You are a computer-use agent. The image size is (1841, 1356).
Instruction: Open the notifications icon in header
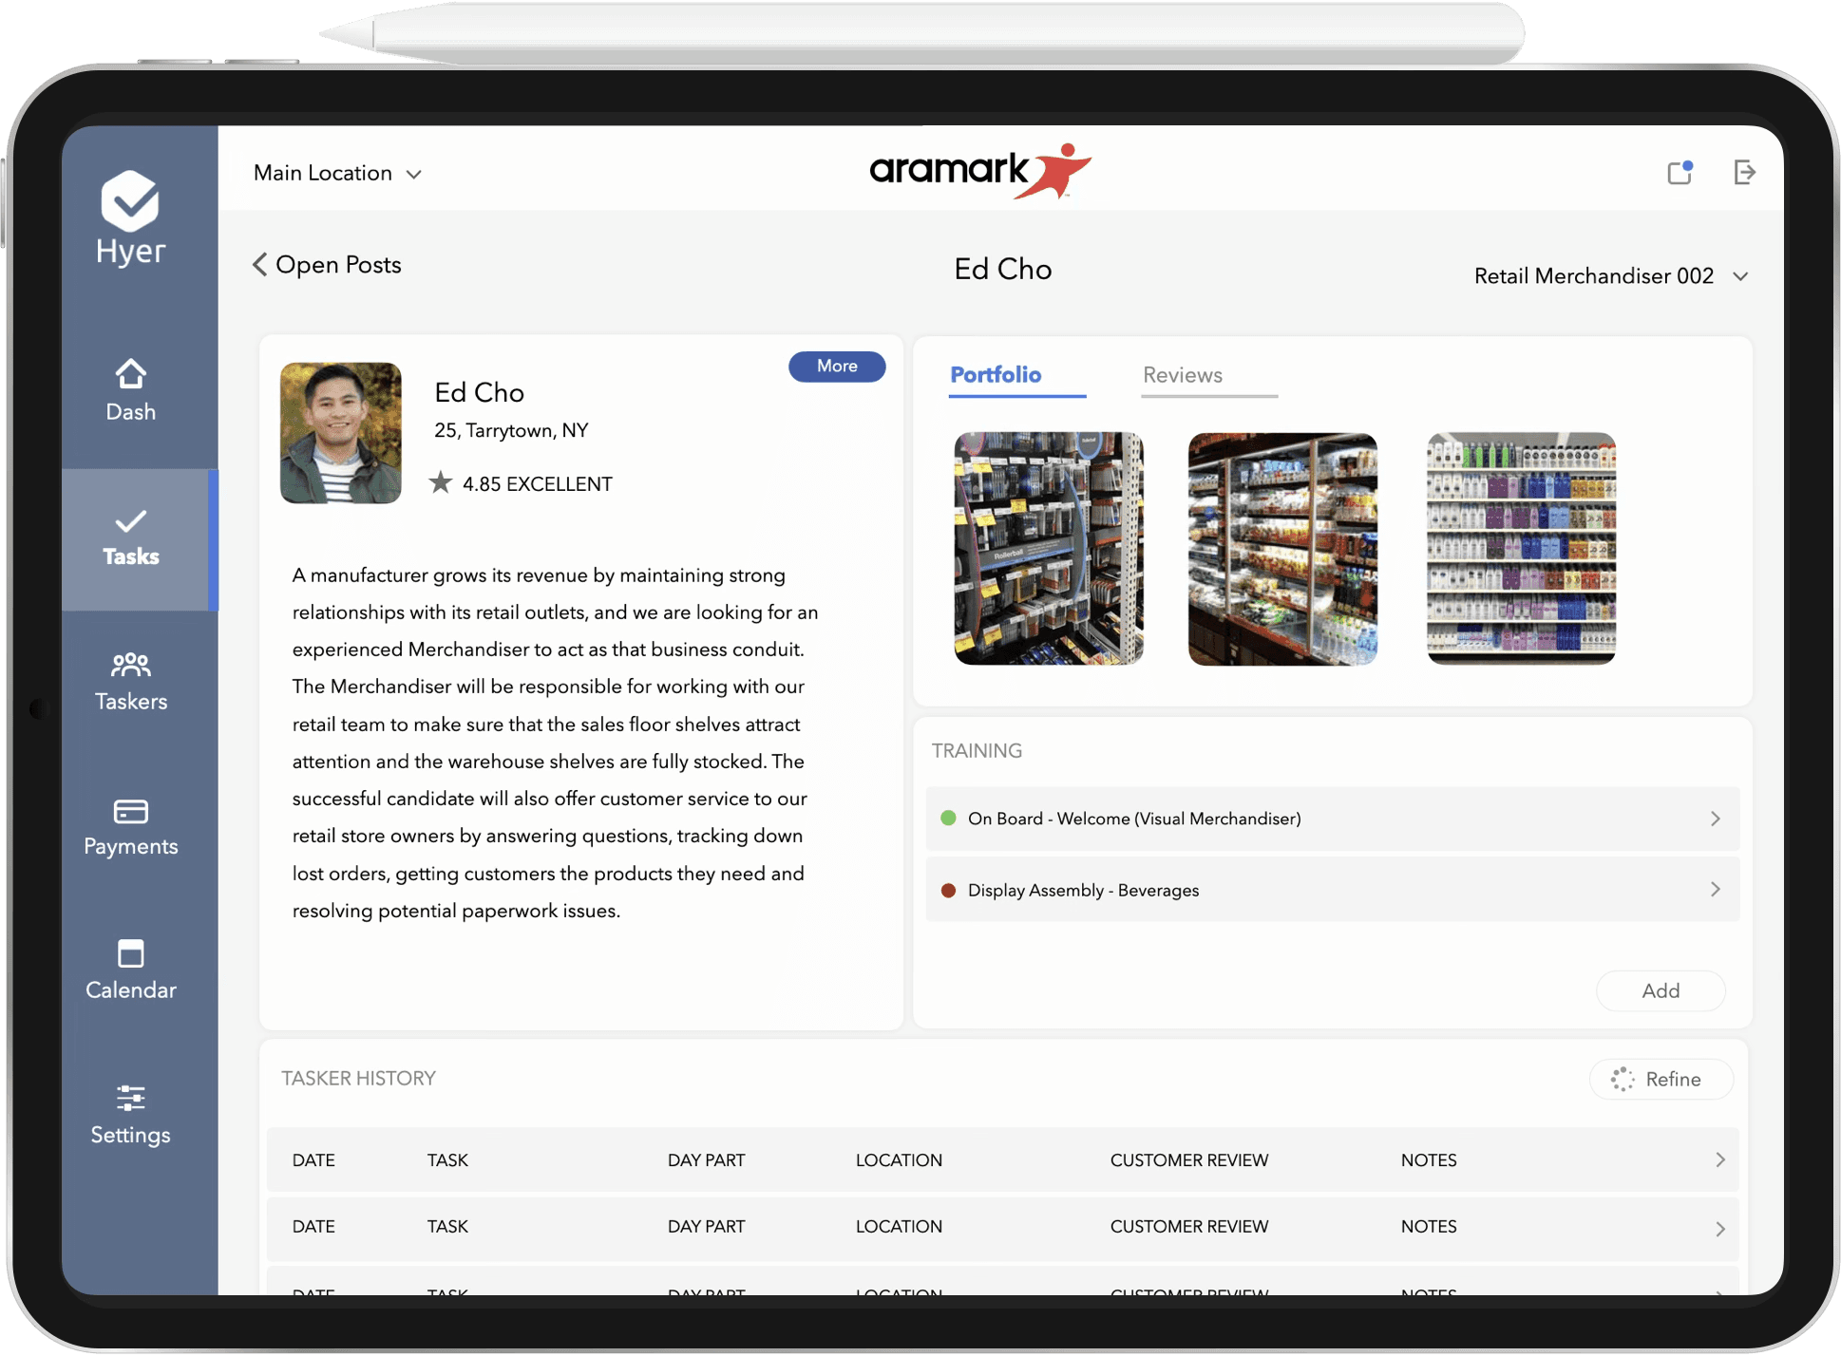point(1680,172)
